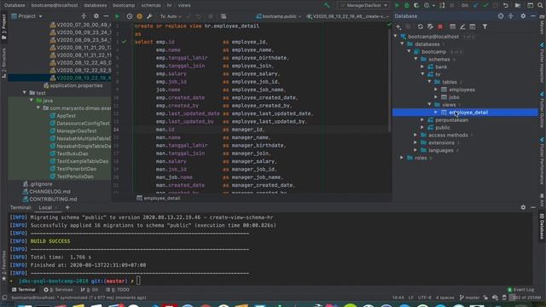Add new data source plus icon
Image resolution: width=546 pixels, height=307 pixels.
coord(398,26)
